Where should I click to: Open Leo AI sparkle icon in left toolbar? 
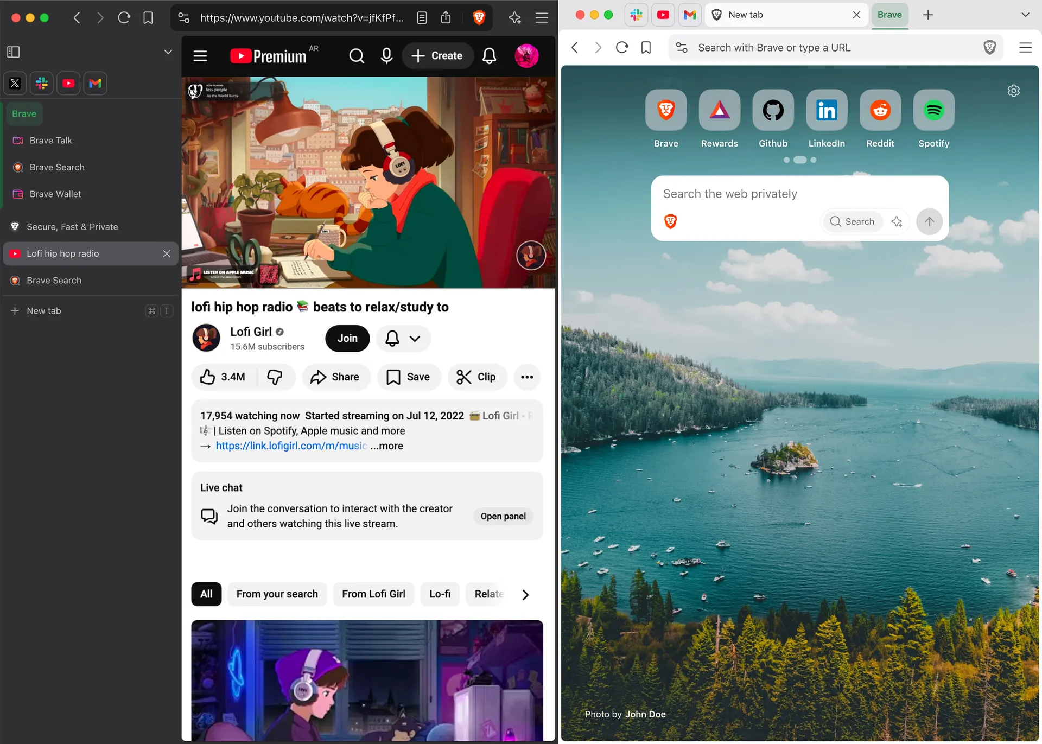click(514, 18)
